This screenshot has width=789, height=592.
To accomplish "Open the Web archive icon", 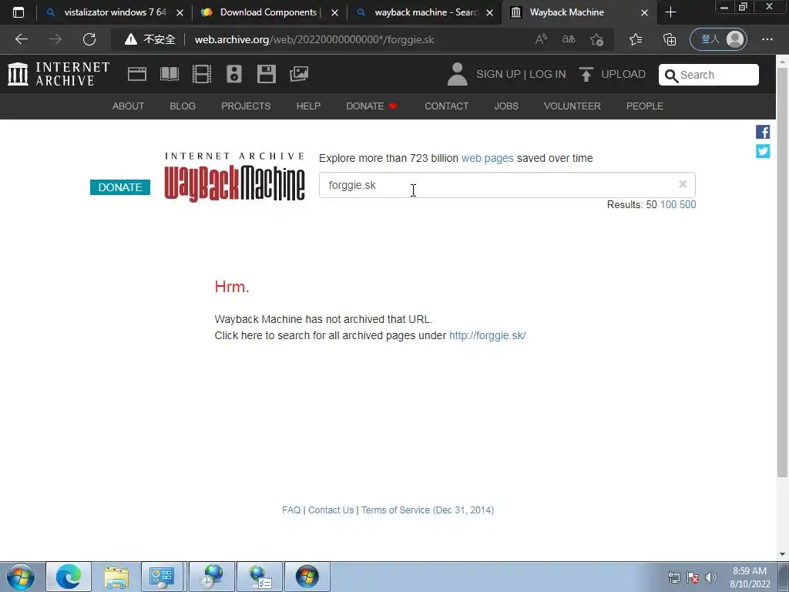I will click(x=137, y=74).
